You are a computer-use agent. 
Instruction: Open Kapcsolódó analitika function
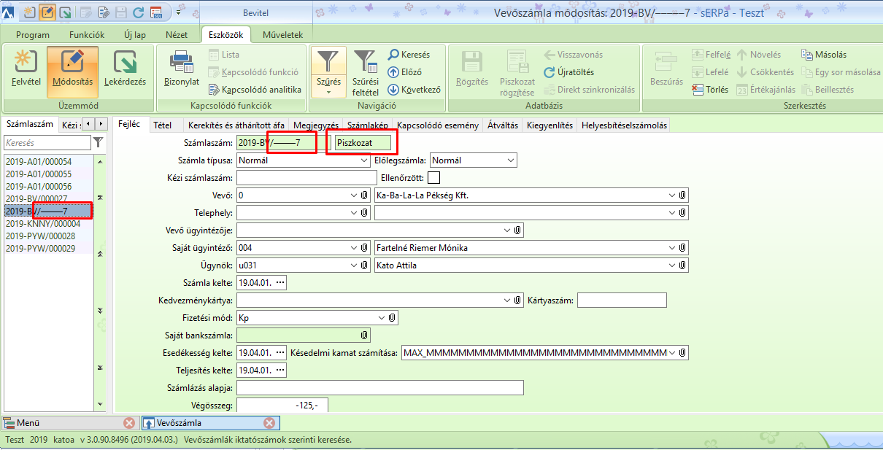pyautogui.click(x=255, y=90)
